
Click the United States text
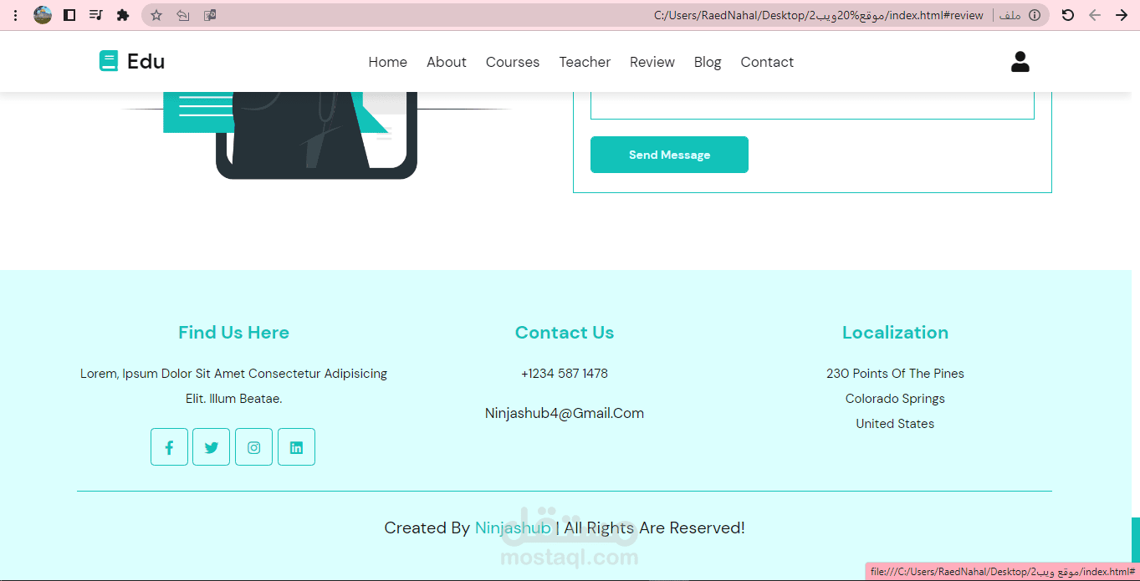click(895, 424)
